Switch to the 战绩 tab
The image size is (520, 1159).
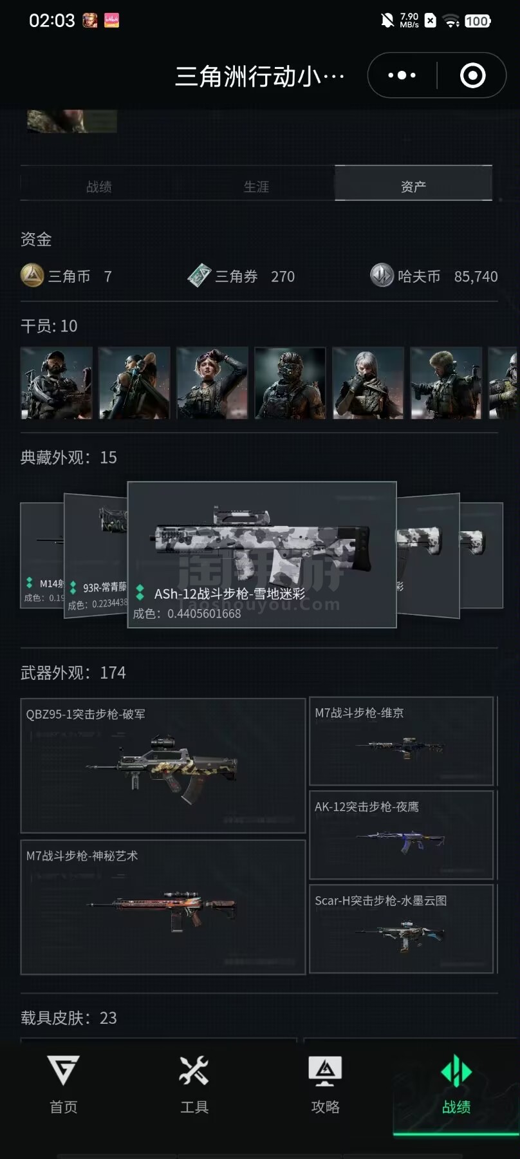click(99, 186)
